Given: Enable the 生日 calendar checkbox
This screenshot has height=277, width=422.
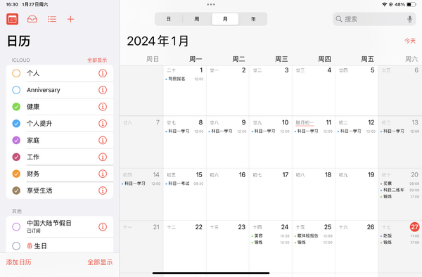Looking at the screenshot, I should 16,246.
